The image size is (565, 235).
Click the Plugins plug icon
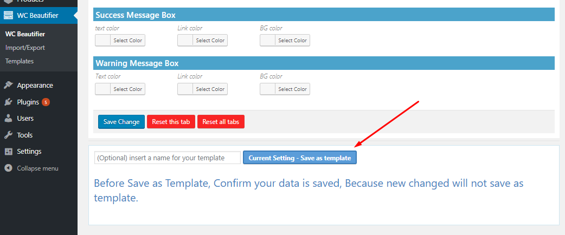[x=8, y=102]
